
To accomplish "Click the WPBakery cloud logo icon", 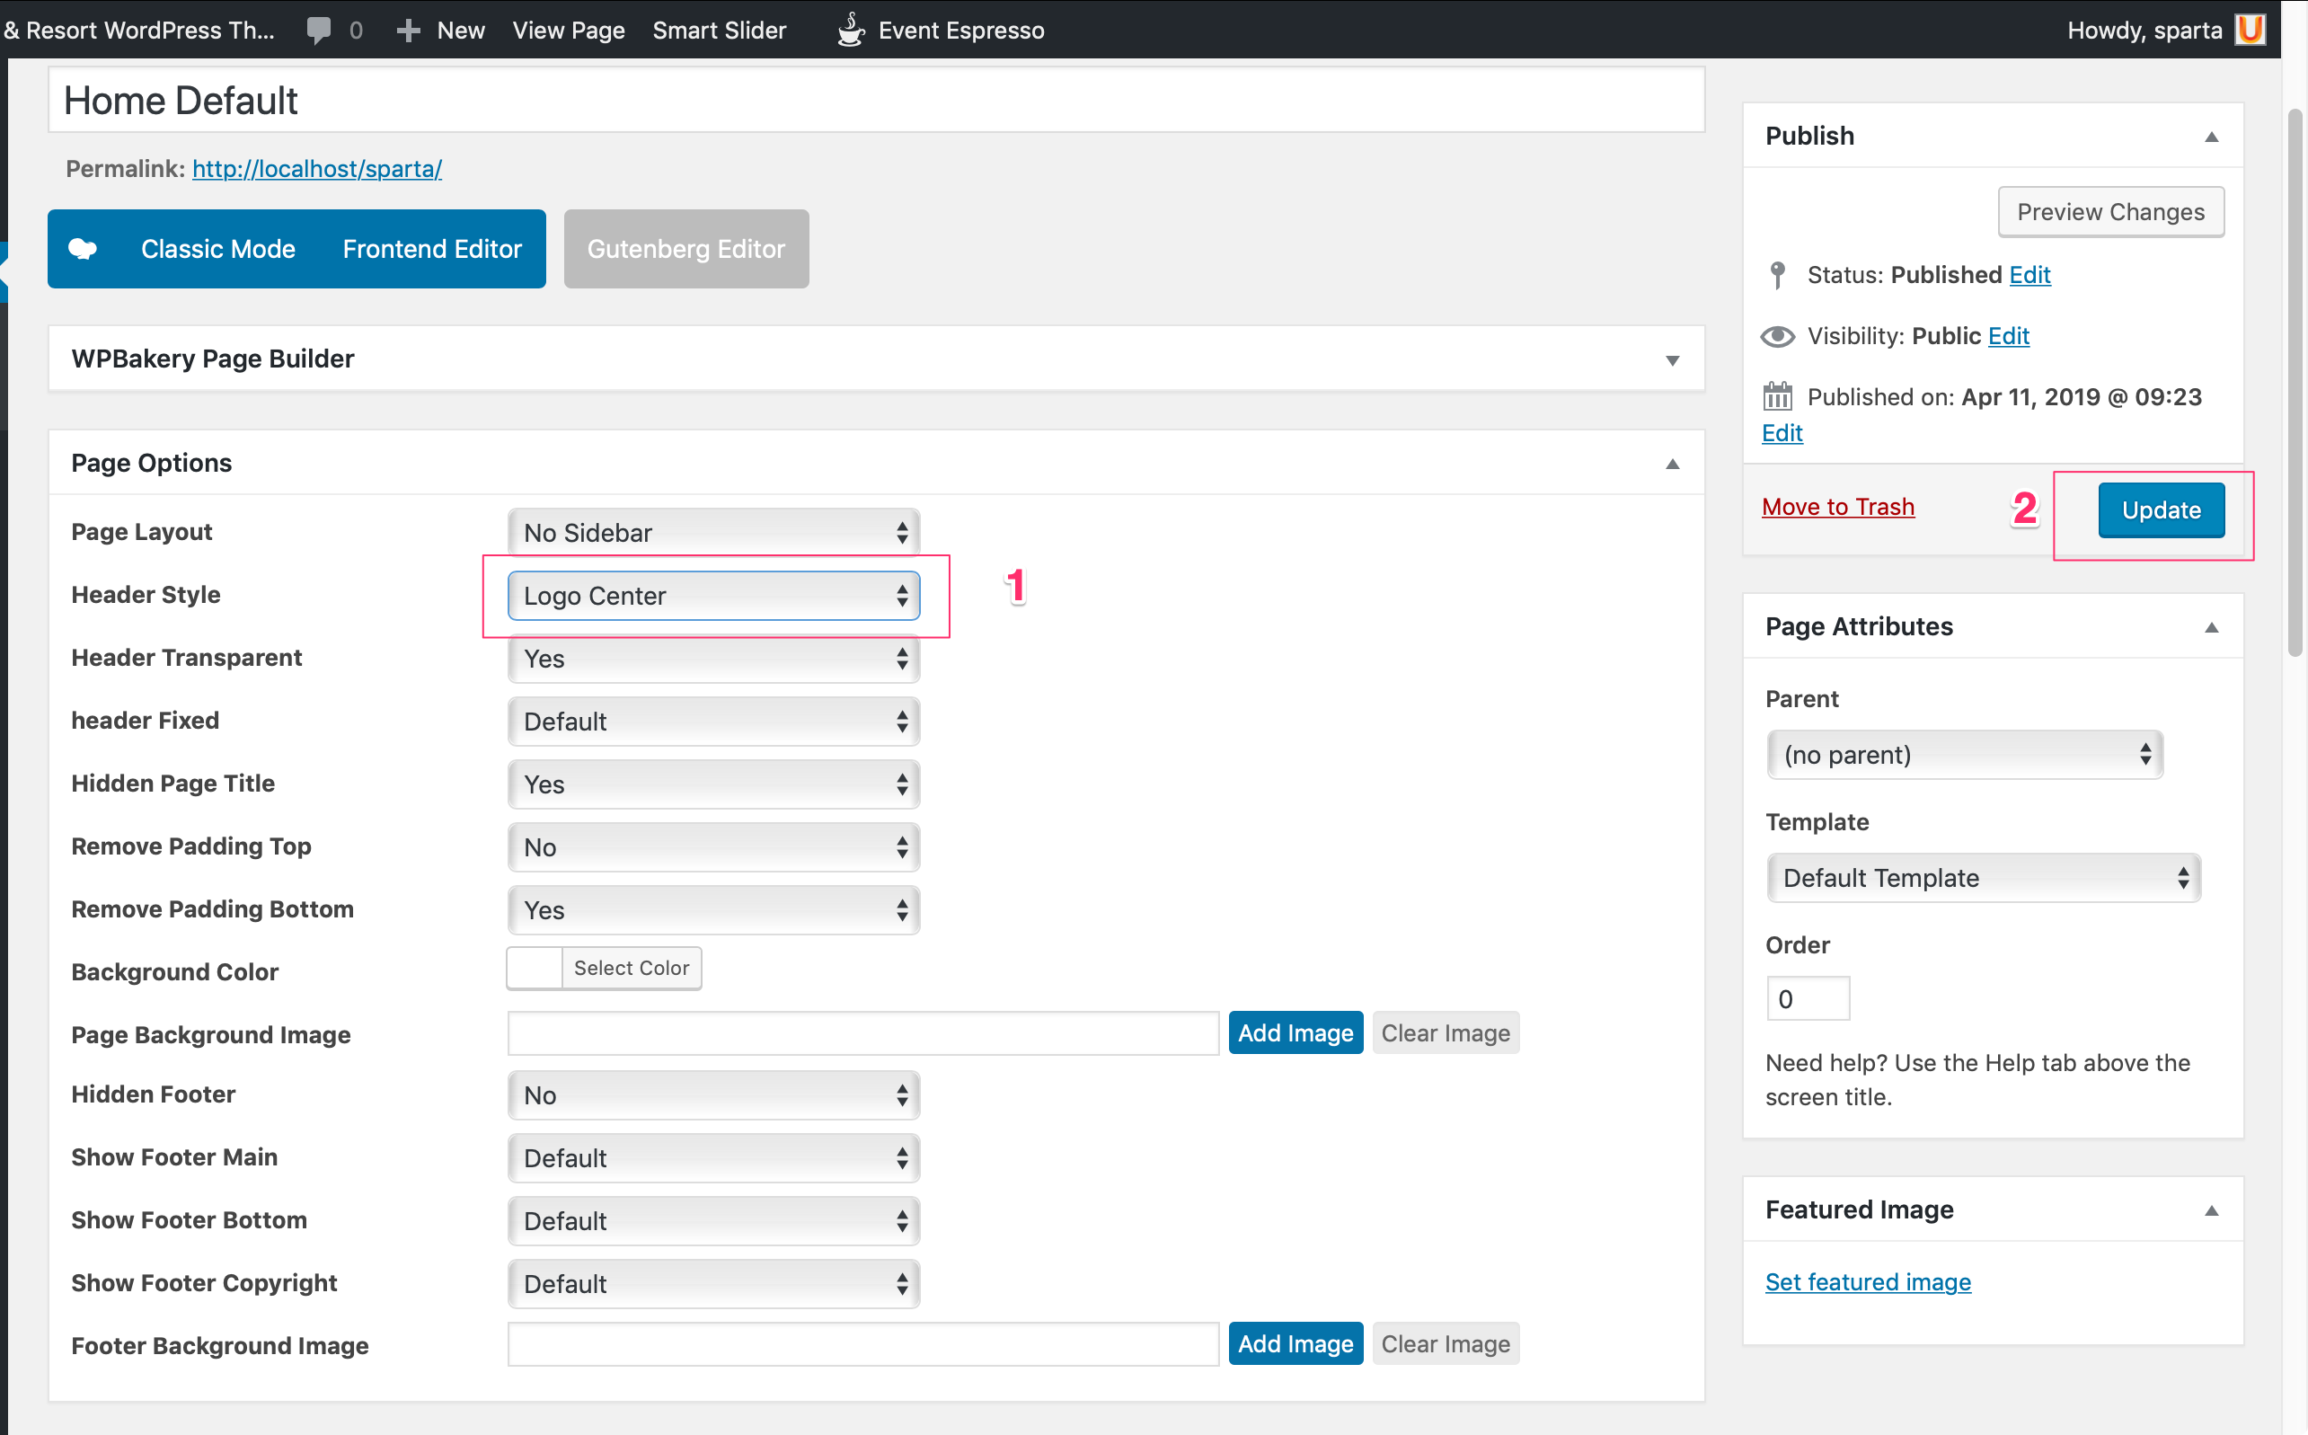I will (84, 249).
